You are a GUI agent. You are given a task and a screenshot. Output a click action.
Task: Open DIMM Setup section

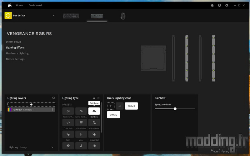tap(13, 42)
